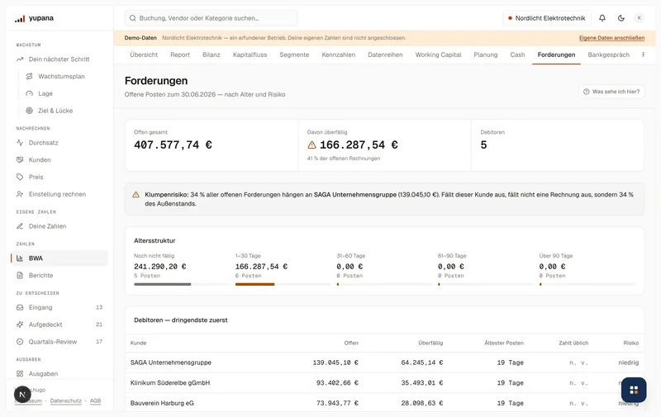This screenshot has height=417, width=661.
Task: Click Was sehe ich hier? button
Action: click(x=611, y=92)
